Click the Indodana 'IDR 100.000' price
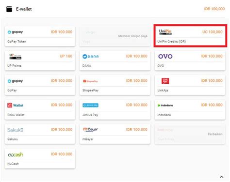The height and width of the screenshot is (182, 230). (x=212, y=105)
